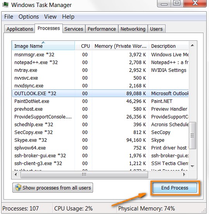Click the Task Manager title bar icon

point(5,5)
